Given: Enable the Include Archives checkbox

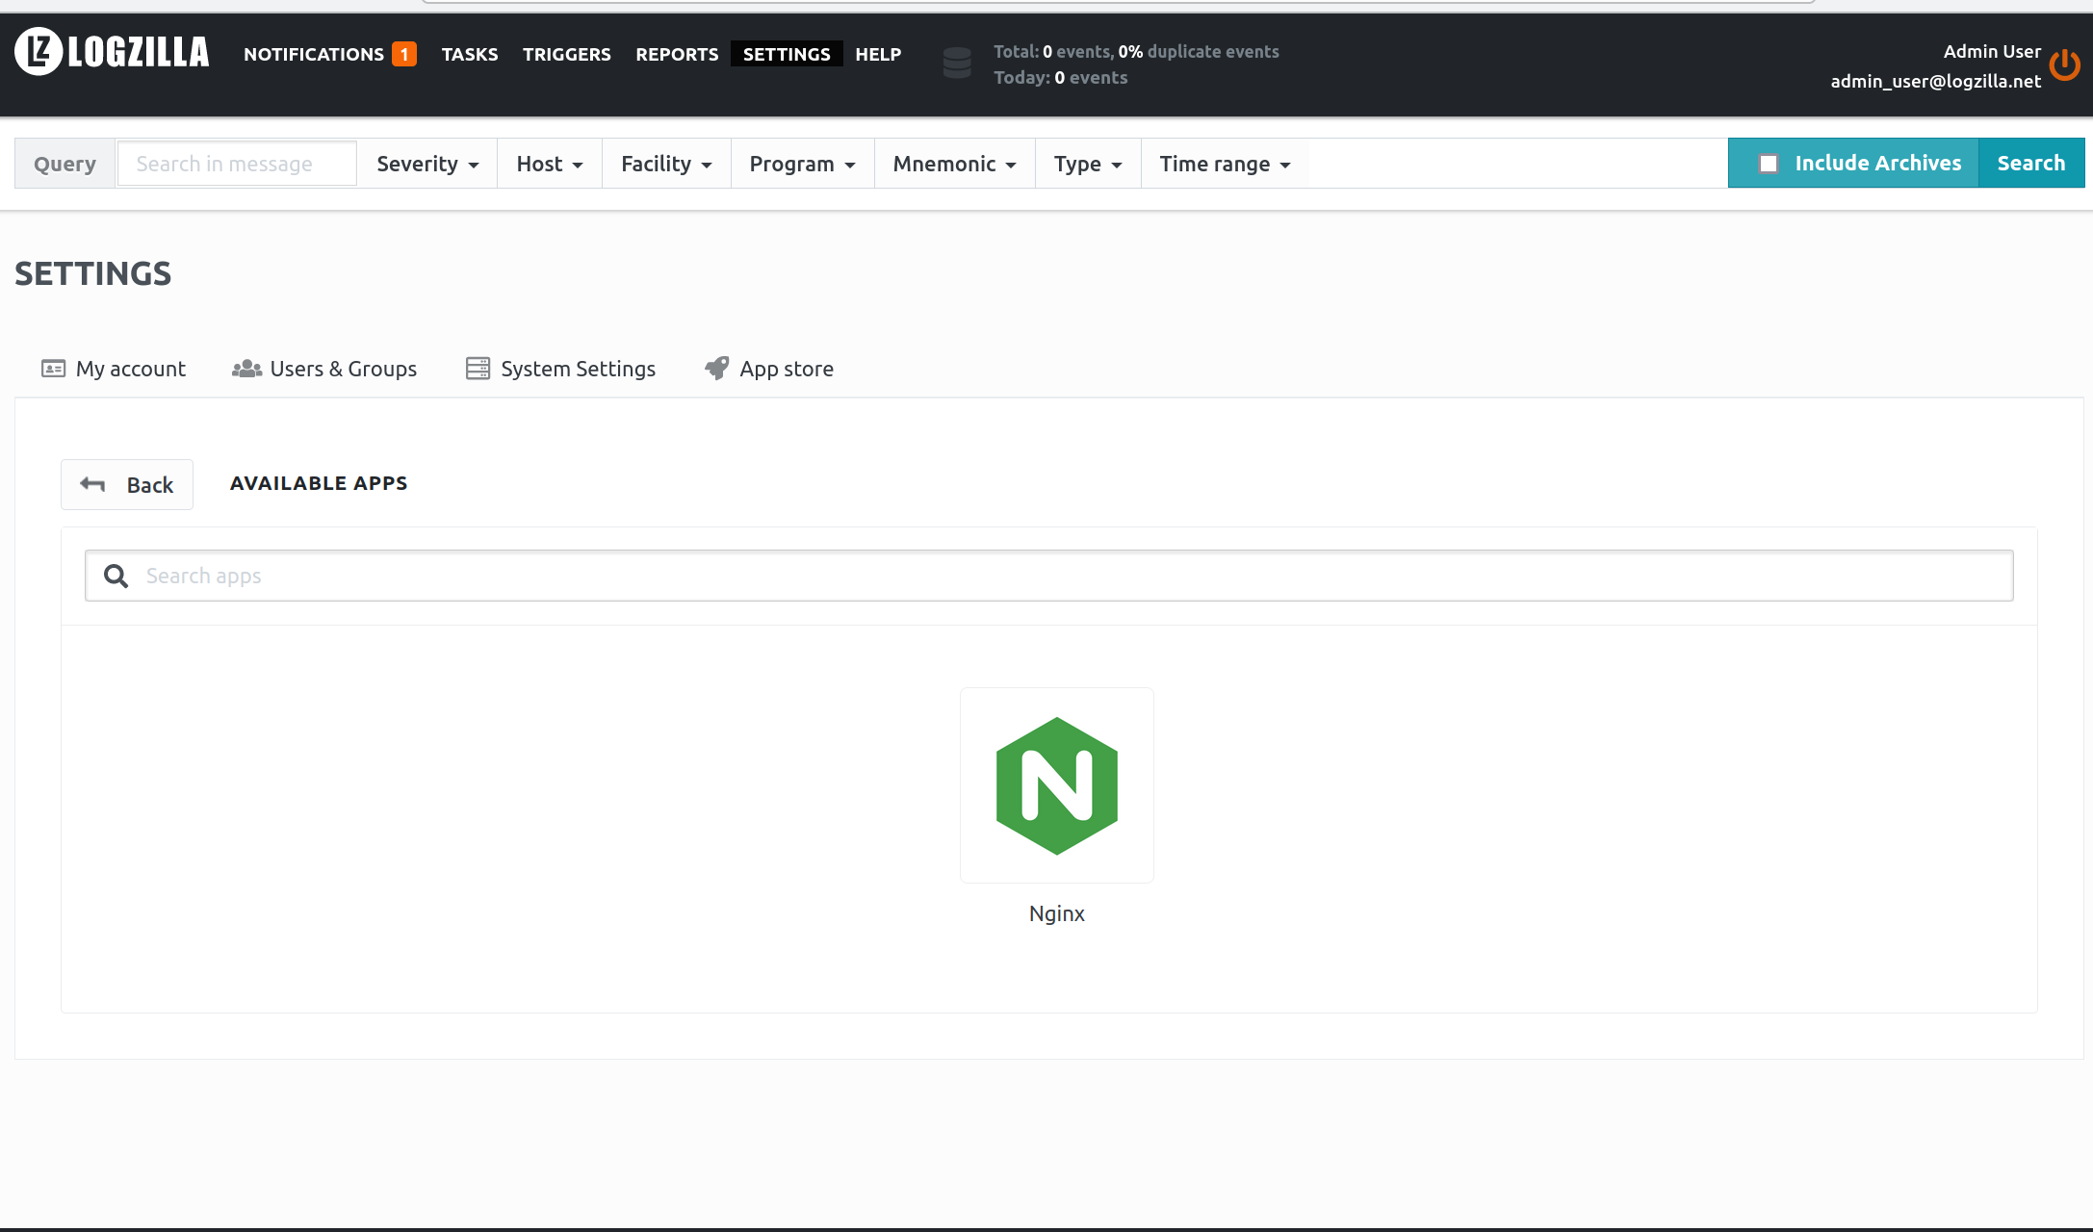Looking at the screenshot, I should [1769, 164].
